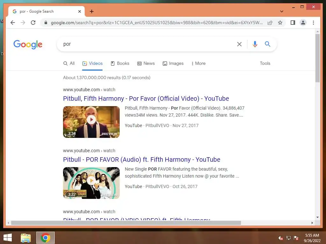Click the Google logo
The width and height of the screenshot is (326, 244).
click(x=28, y=44)
